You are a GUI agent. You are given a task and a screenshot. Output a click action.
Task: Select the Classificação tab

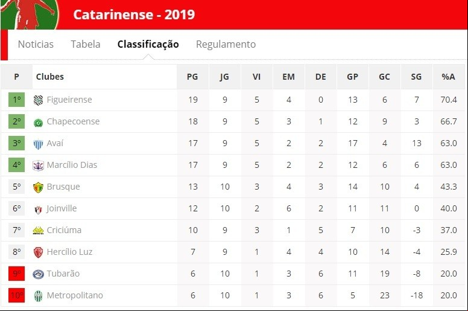tap(148, 44)
